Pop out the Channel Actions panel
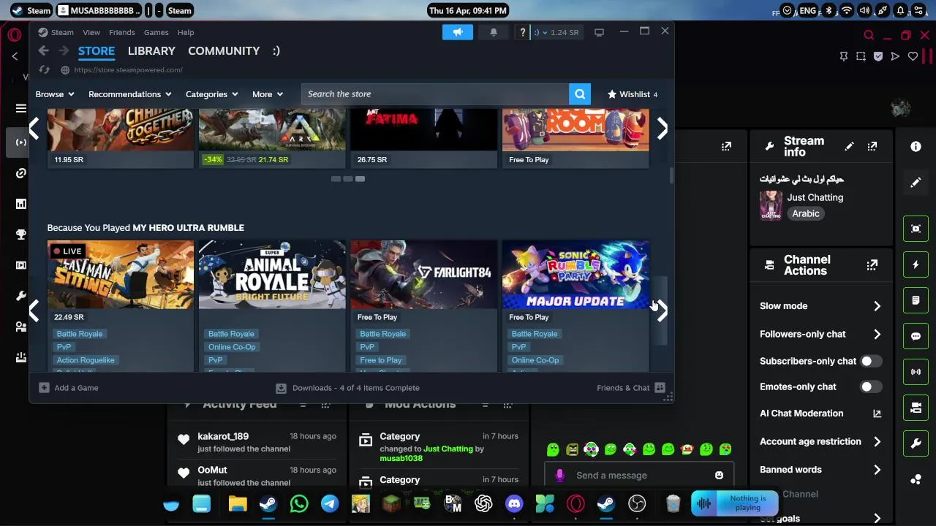 (872, 265)
